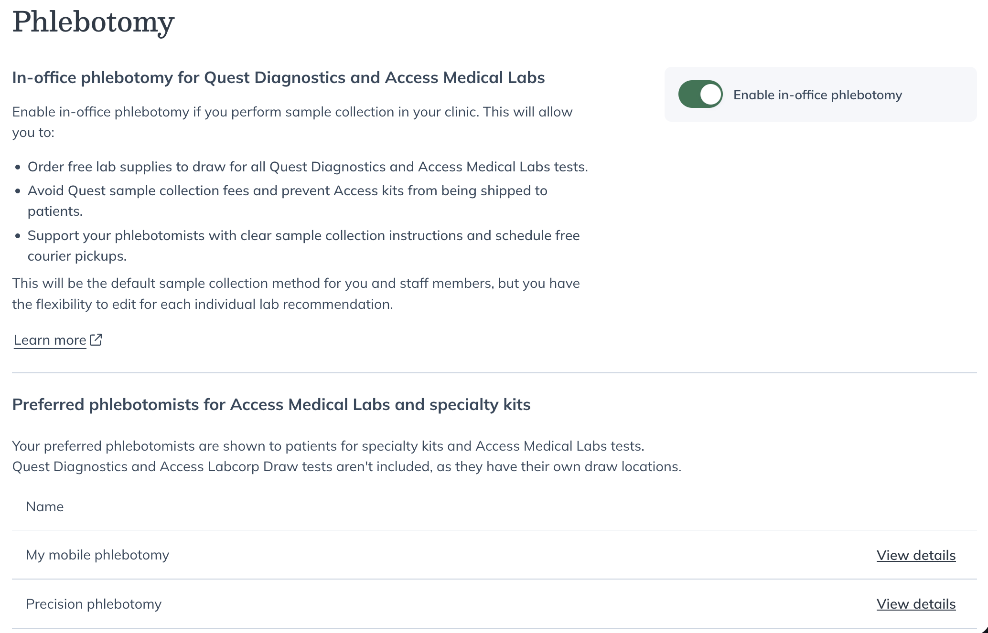This screenshot has height=633, width=988.
Task: Select the My mobile phlebotomy row name
Action: coord(97,555)
